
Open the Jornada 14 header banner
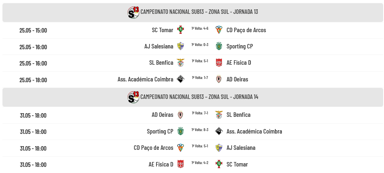(192, 97)
